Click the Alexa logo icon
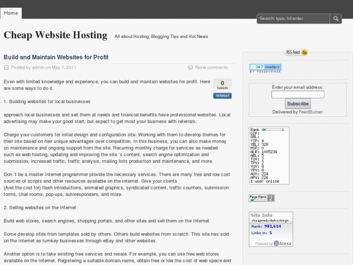This screenshot has height=265, width=353. [x=276, y=243]
